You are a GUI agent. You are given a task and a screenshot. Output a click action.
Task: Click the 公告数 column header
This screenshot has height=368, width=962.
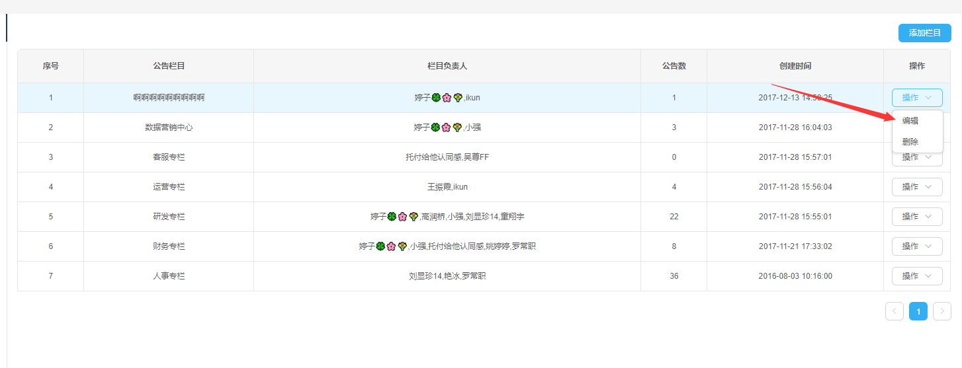click(x=674, y=66)
